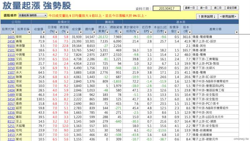250x141 pixels.
Task: Open stock code 1446 link
Action: (11, 130)
